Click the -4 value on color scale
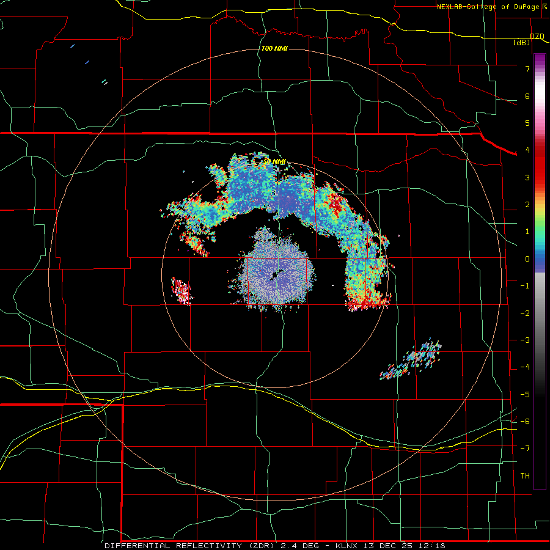Image resolution: width=550 pixels, height=550 pixels. (x=525, y=367)
